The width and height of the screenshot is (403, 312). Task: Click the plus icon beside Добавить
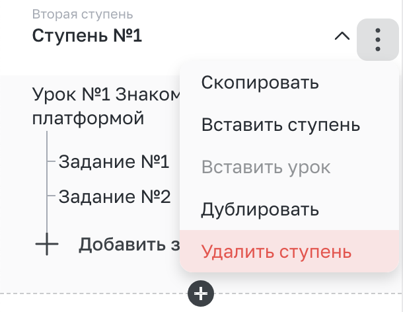[x=47, y=244]
